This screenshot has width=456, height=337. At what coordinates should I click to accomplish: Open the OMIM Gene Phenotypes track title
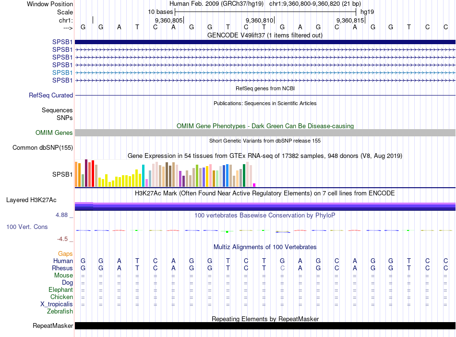pos(265,126)
